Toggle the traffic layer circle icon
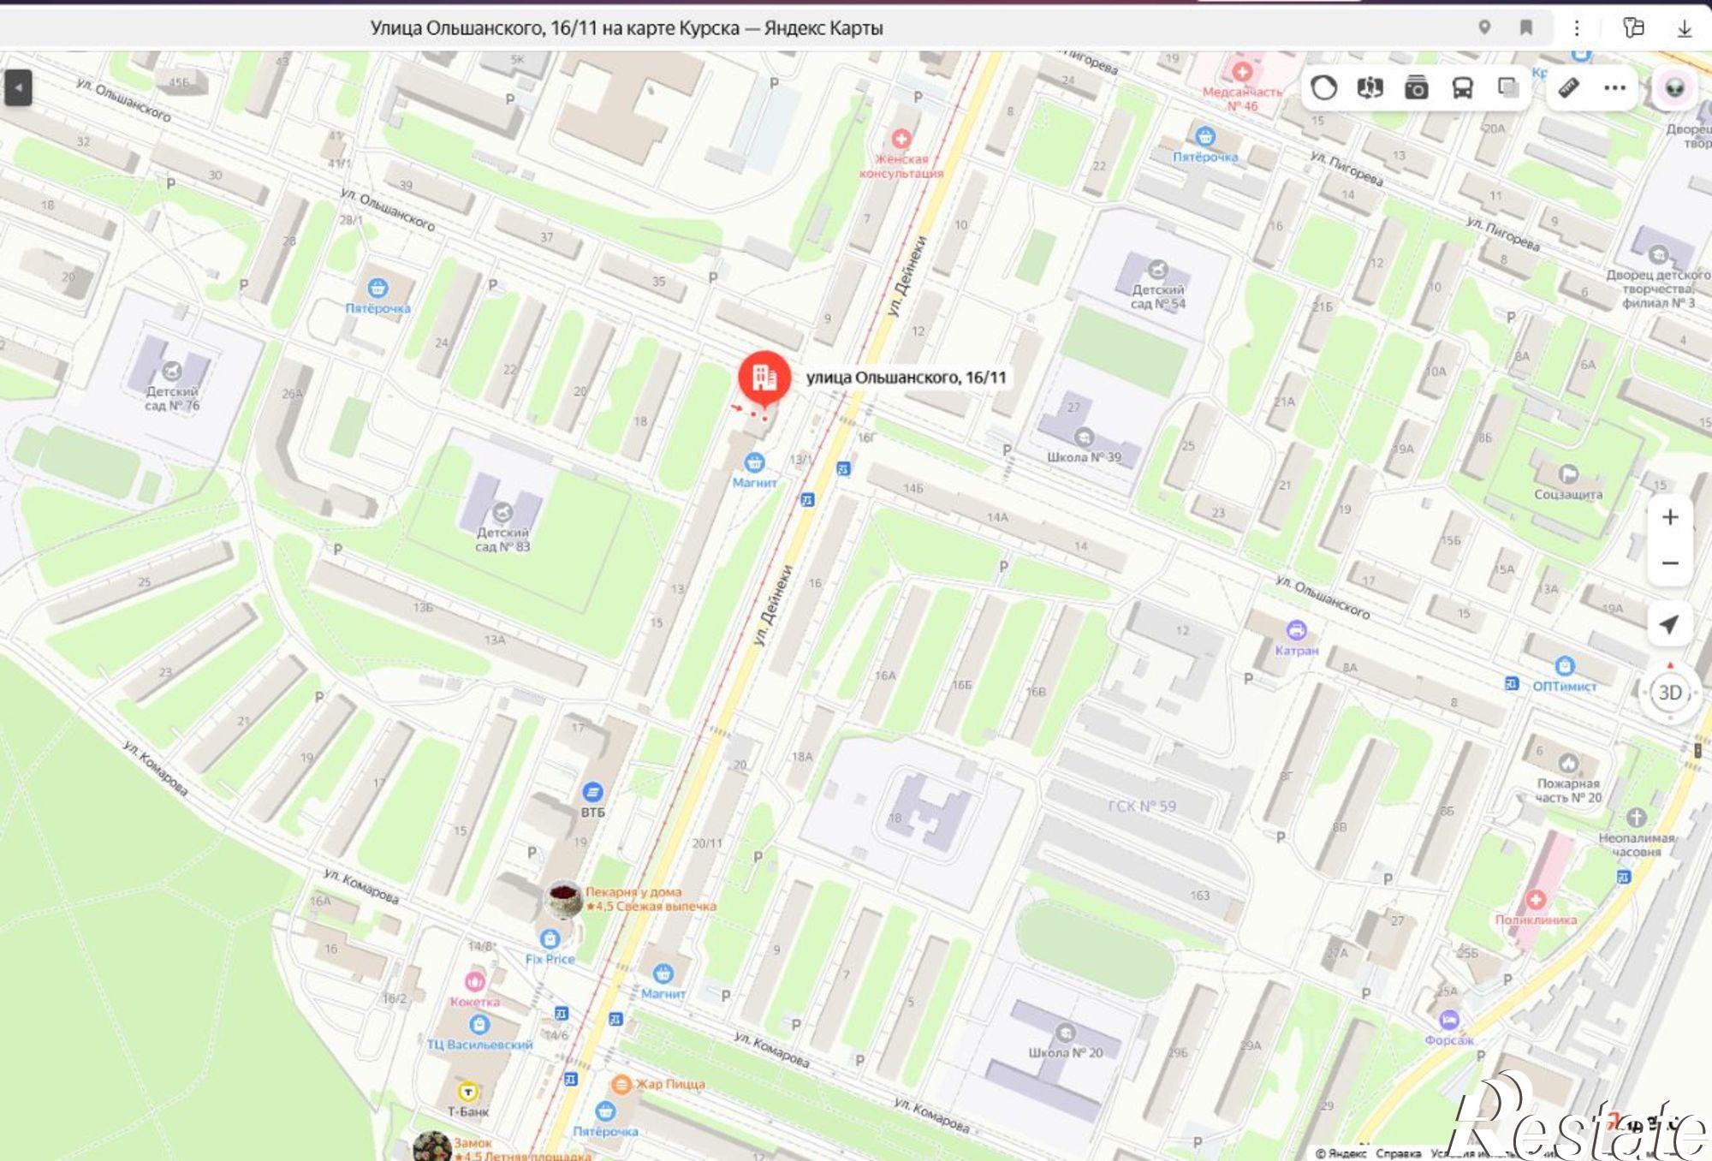Viewport: 1712px width, 1161px height. coord(1324,88)
